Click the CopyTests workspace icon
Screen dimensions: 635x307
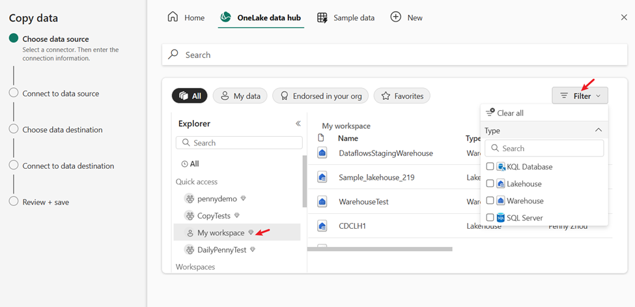point(189,215)
